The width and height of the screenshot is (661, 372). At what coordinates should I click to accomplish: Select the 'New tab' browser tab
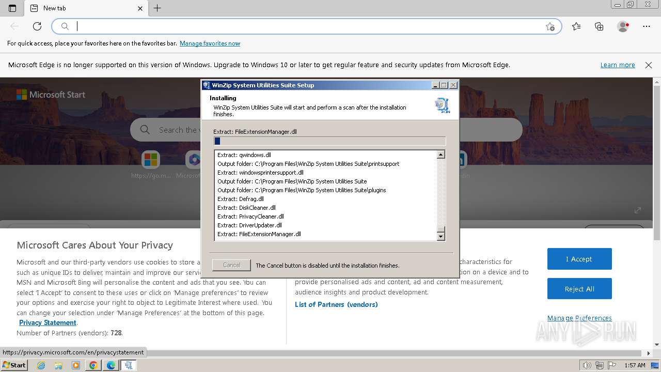tap(86, 8)
